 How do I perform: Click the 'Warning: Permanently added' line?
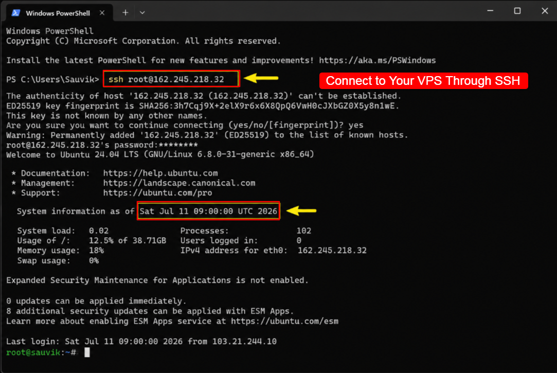[x=207, y=135]
